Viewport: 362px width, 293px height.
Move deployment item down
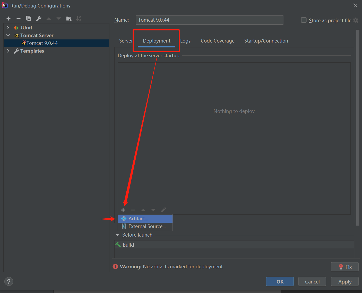point(153,210)
